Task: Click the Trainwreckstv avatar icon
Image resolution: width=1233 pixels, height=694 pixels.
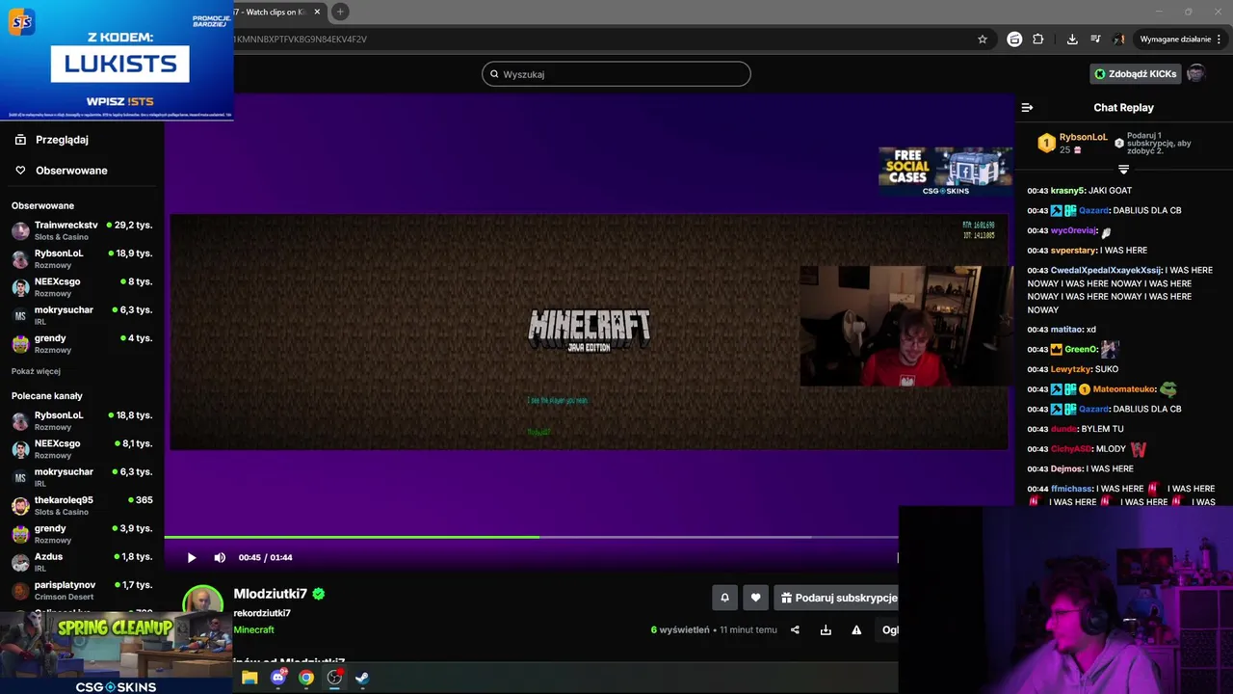Action: point(20,231)
